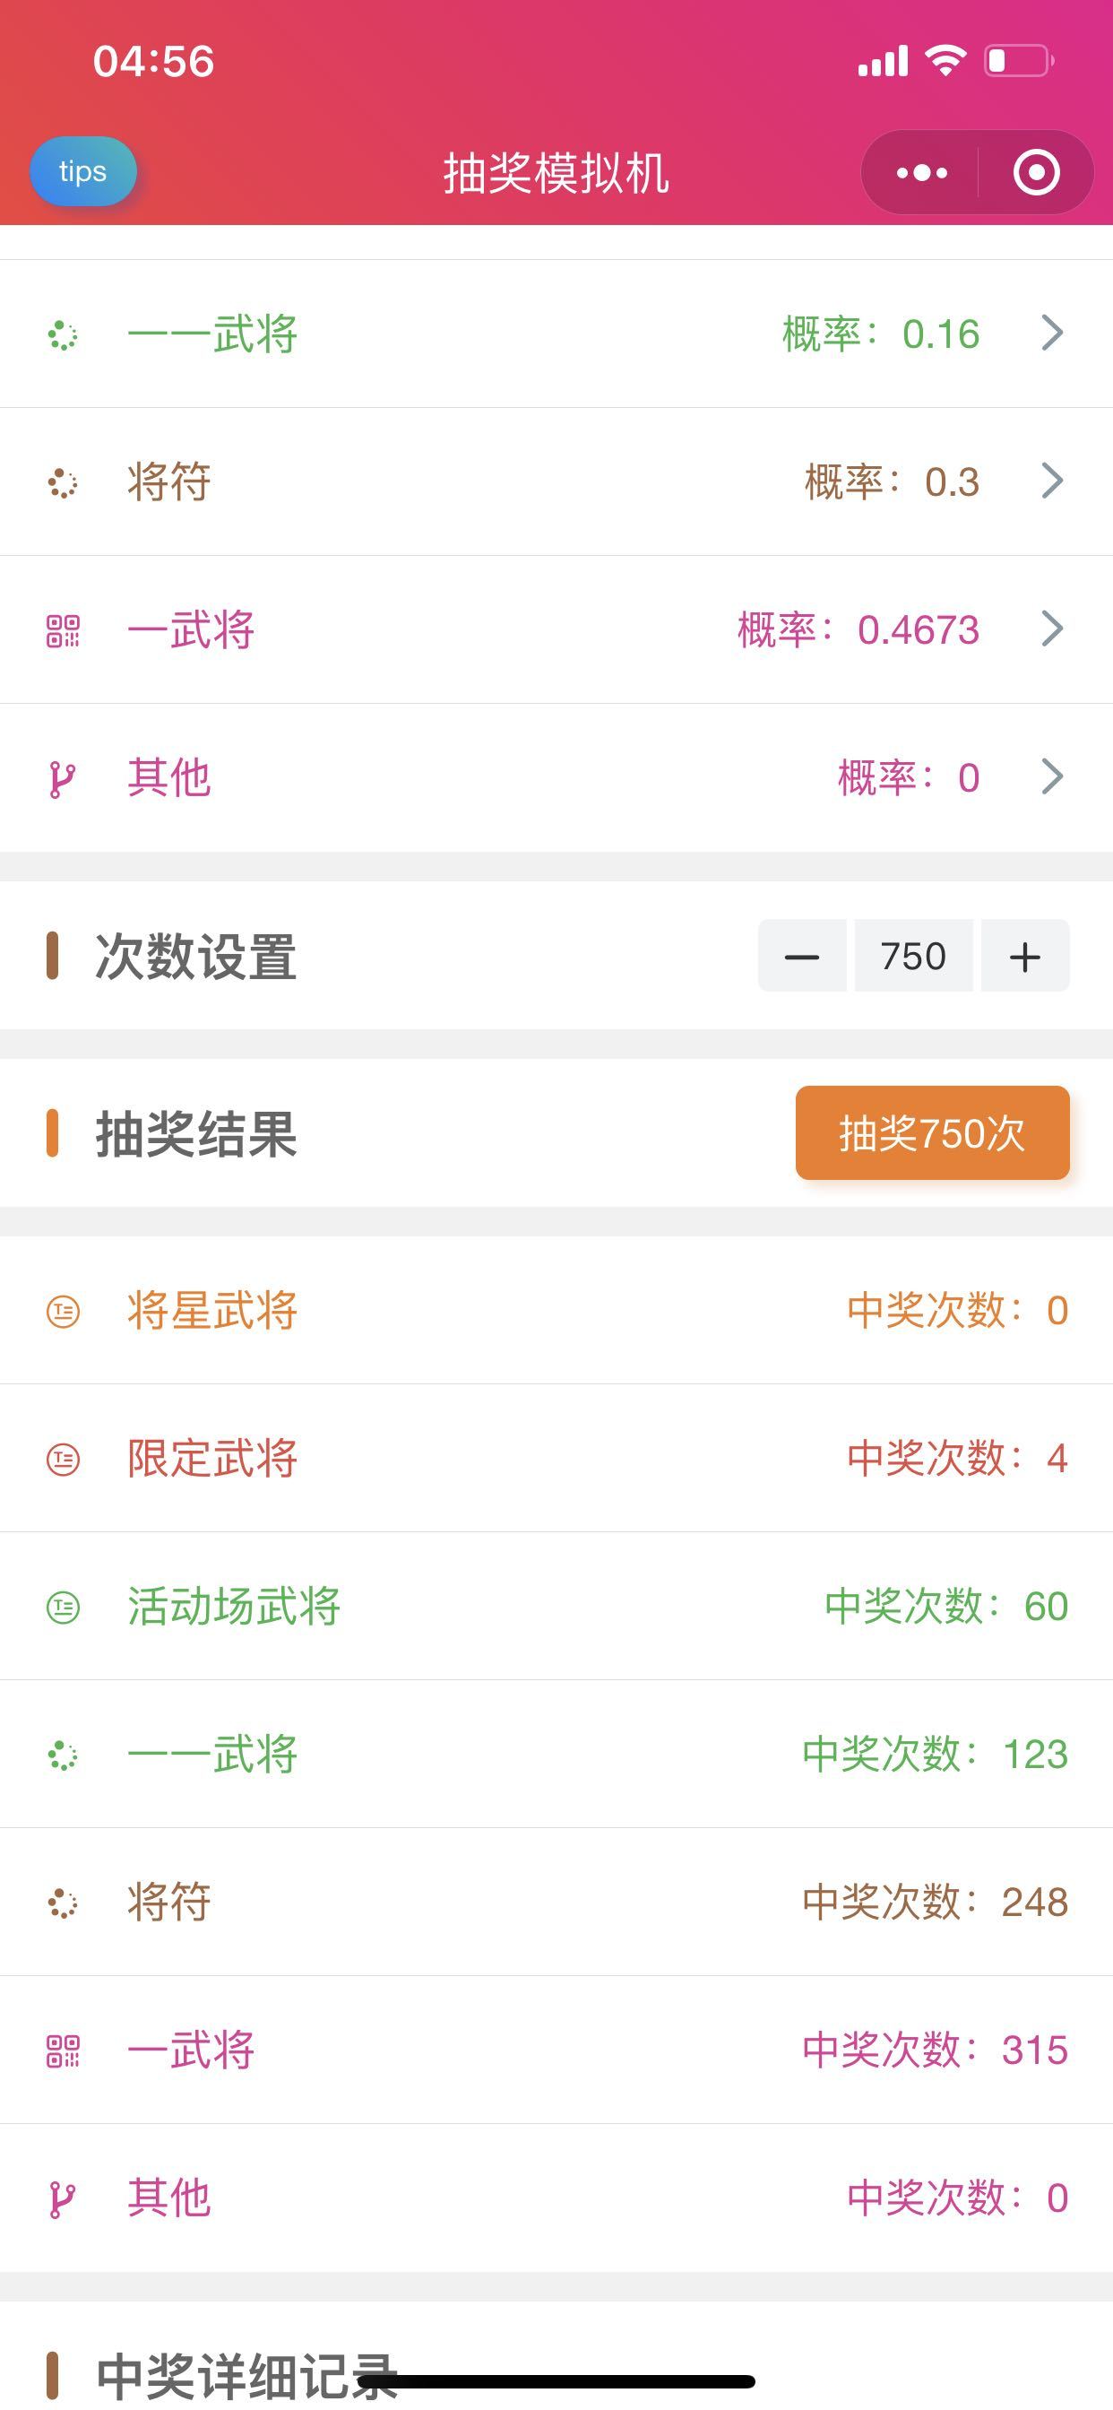Expand the 一一武将 probability 0.16 chevron

(x=1052, y=333)
